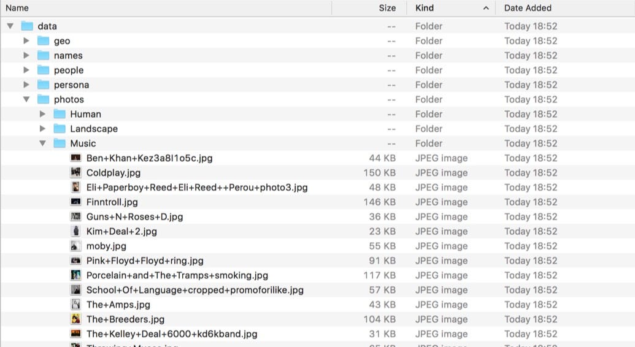
Task: Select file name Porcelain+and+The+Tramps+smoking.jpg
Action: click(x=177, y=275)
